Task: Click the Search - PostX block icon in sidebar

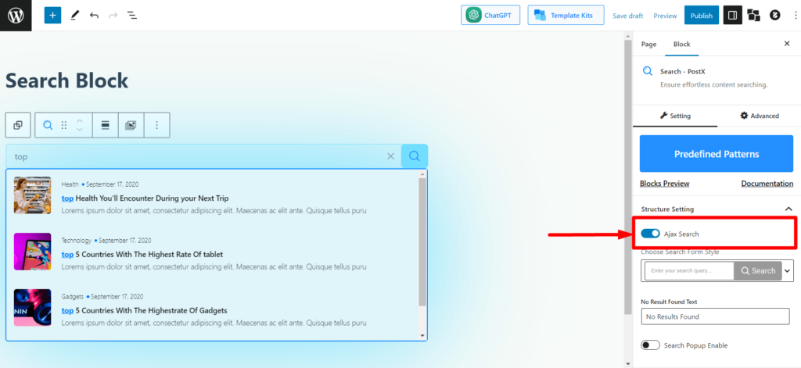Action: [648, 71]
